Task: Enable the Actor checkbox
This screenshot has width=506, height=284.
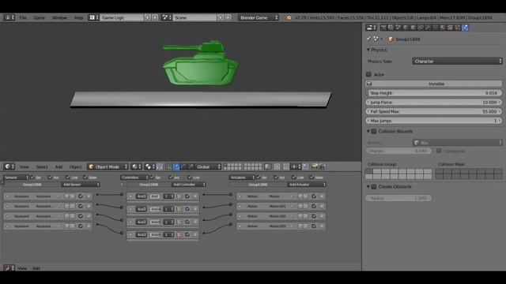Action: point(368,74)
